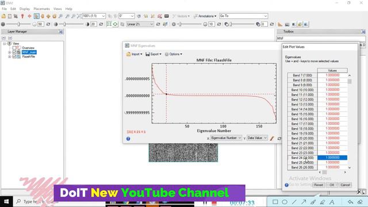Select the red crosshair cursor tool
This screenshot has width=368, height=207.
(29, 16)
